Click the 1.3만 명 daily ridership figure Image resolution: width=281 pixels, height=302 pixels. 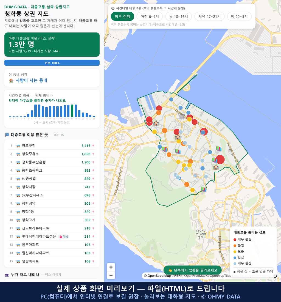[x=21, y=45]
